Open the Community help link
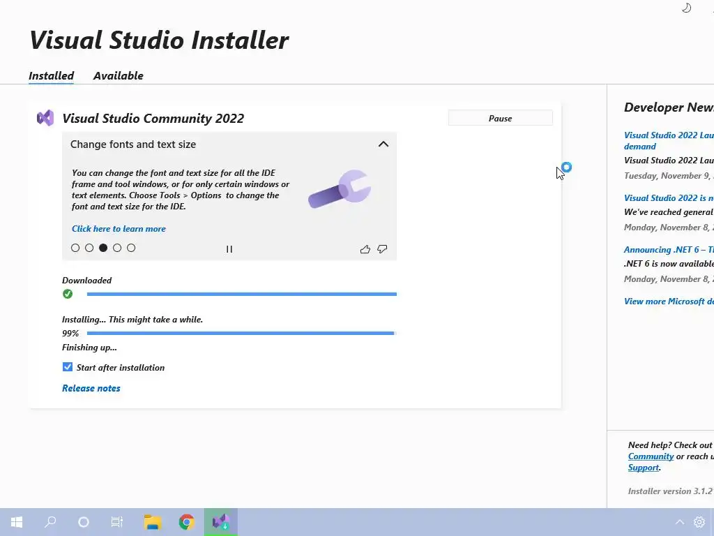The image size is (714, 536). (651, 456)
